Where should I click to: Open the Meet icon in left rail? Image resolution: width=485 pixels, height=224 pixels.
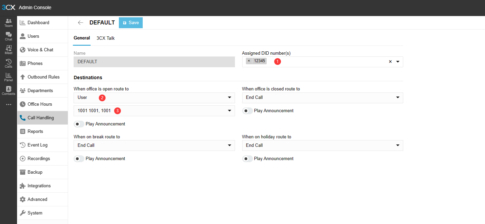tap(9, 50)
